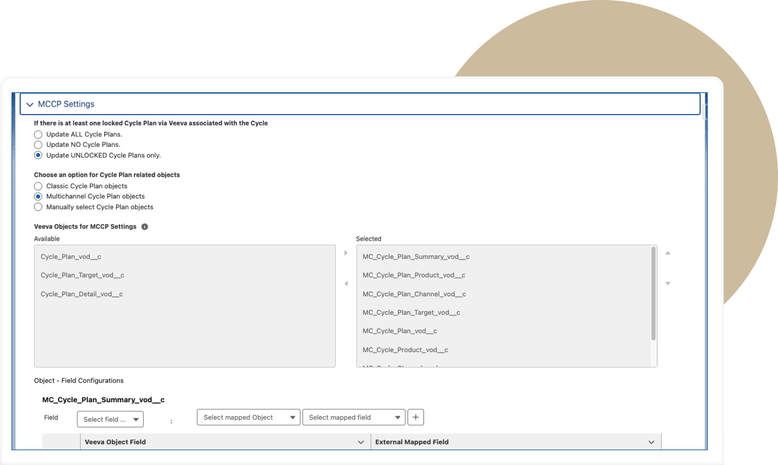Image resolution: width=778 pixels, height=465 pixels.
Task: Open External Mapped Field column menu chevron
Action: click(651, 442)
